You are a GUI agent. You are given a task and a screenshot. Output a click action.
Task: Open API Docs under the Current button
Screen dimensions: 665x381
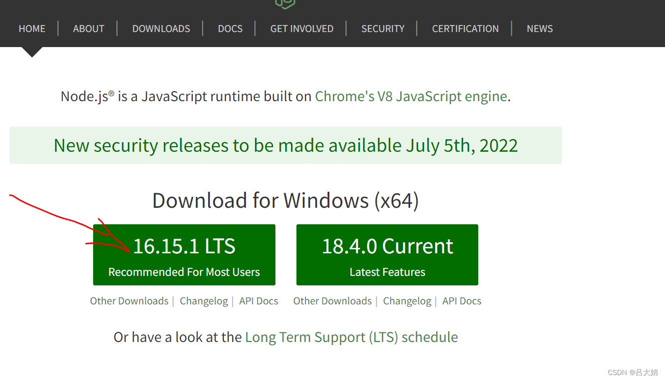(462, 301)
